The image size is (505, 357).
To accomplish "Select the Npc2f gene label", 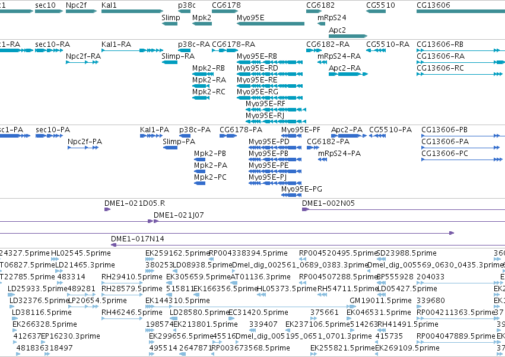I will tap(77, 5).
